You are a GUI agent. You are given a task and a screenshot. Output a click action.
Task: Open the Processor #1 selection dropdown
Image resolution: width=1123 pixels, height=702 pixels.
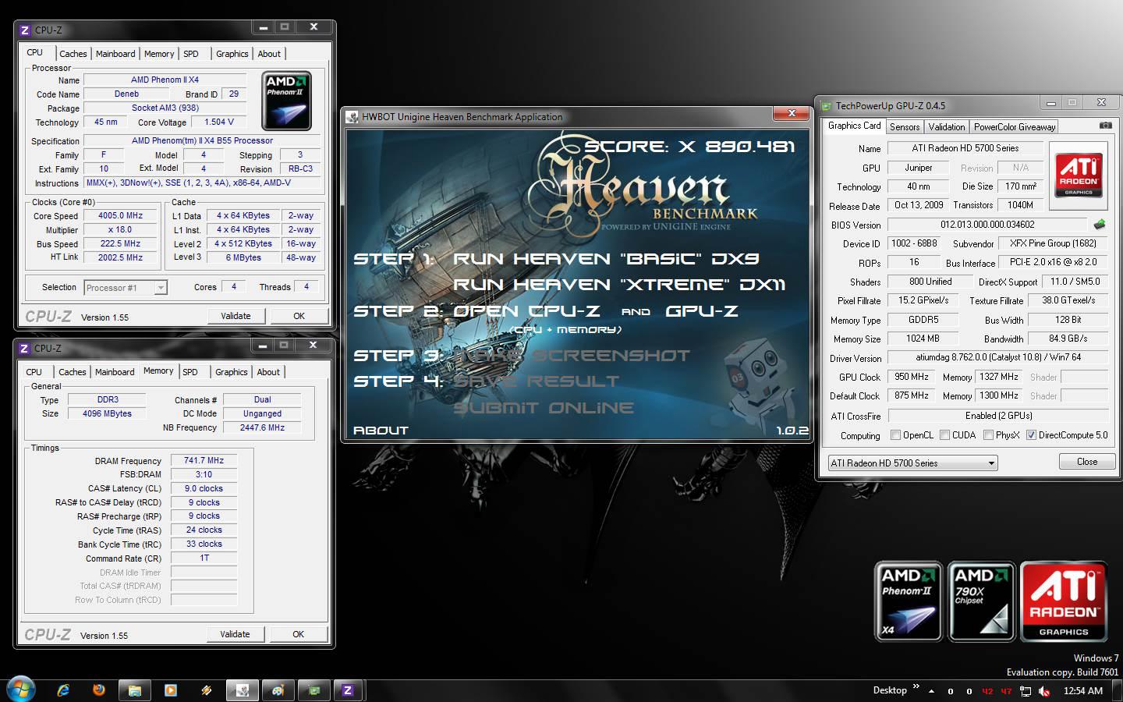pyautogui.click(x=125, y=287)
